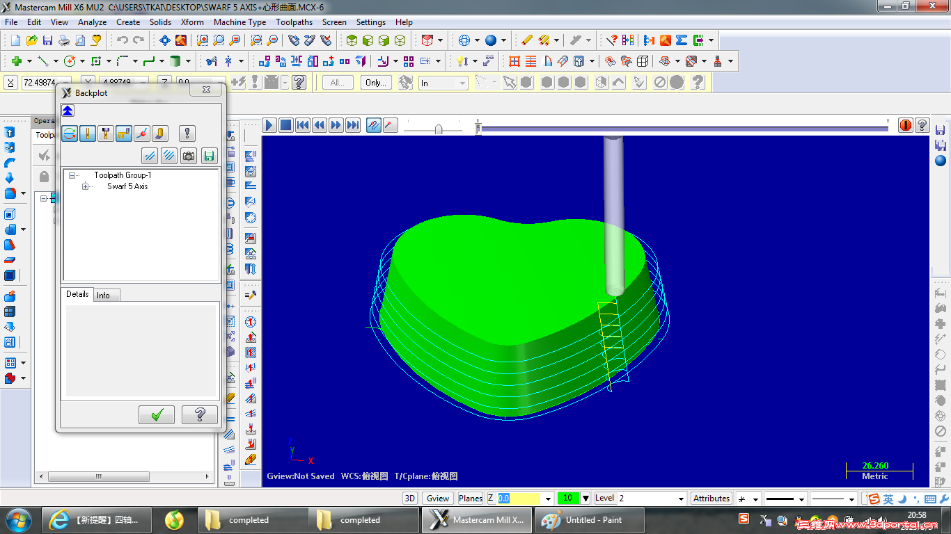Toggle Display holder in Backplot
Screen dimensions: 951x534
(x=105, y=133)
